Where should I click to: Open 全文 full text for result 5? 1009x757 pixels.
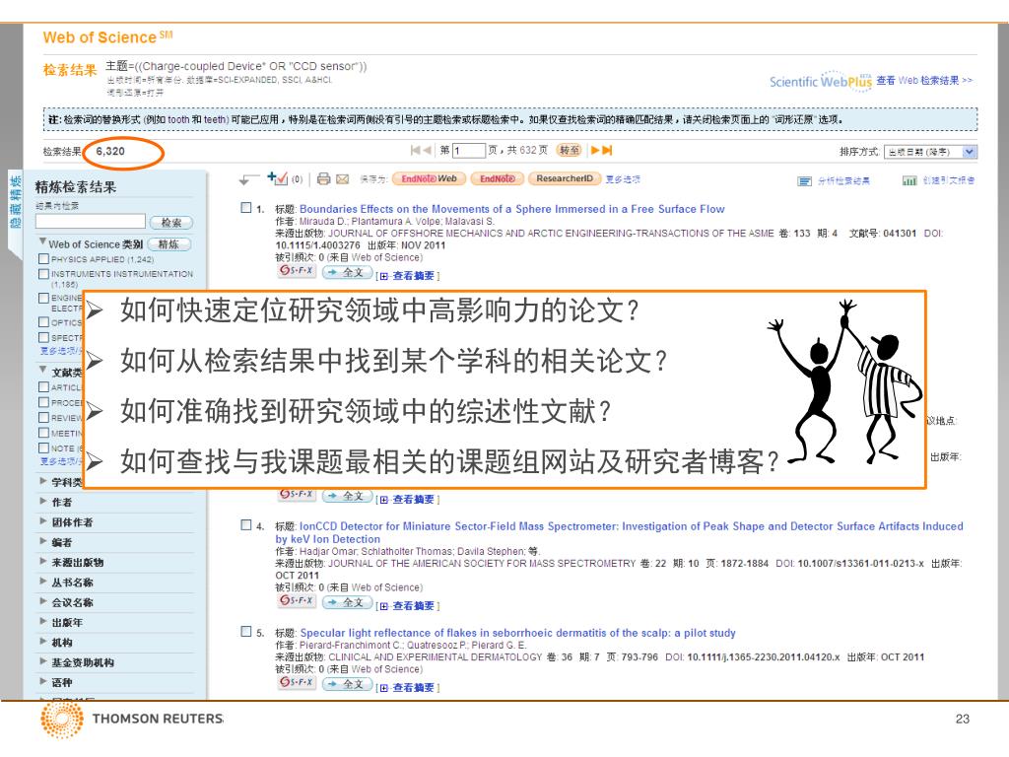(x=347, y=684)
